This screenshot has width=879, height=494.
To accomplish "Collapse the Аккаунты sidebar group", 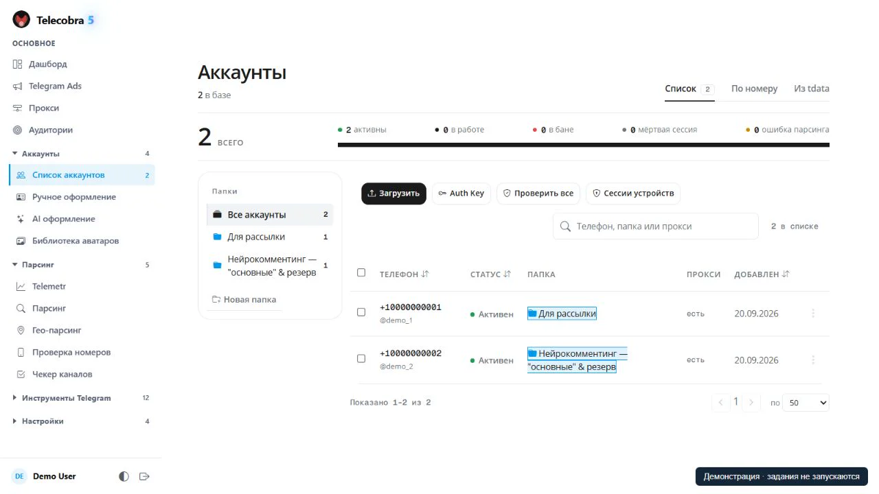I will [81, 154].
